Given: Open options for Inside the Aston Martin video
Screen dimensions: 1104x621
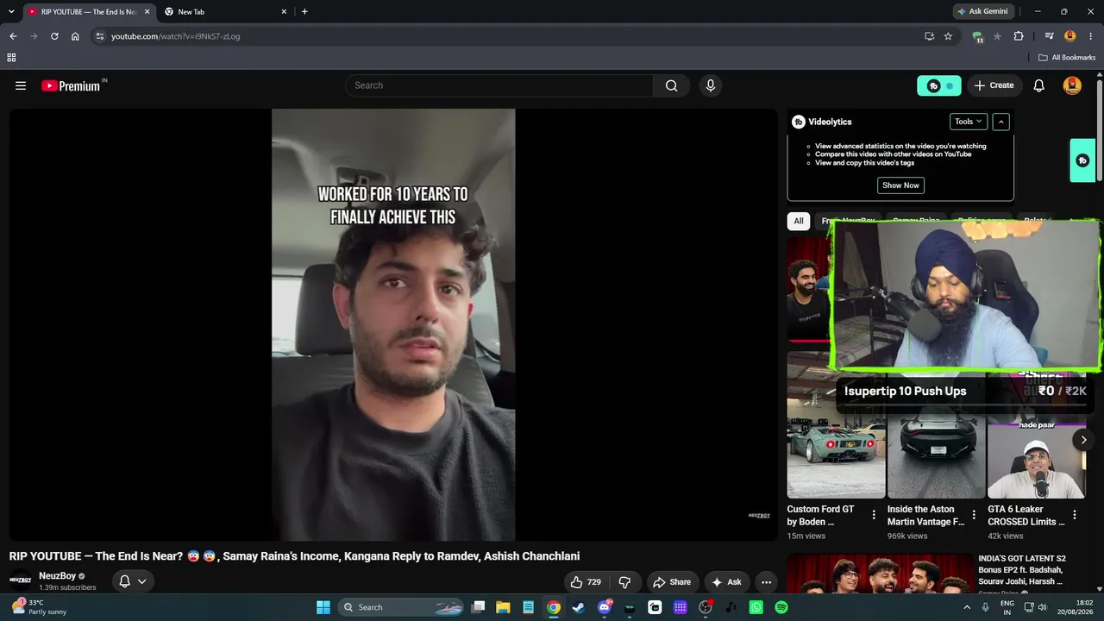Looking at the screenshot, I should [974, 515].
